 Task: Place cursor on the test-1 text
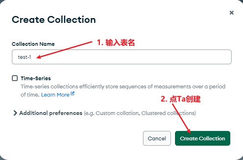(x=25, y=57)
